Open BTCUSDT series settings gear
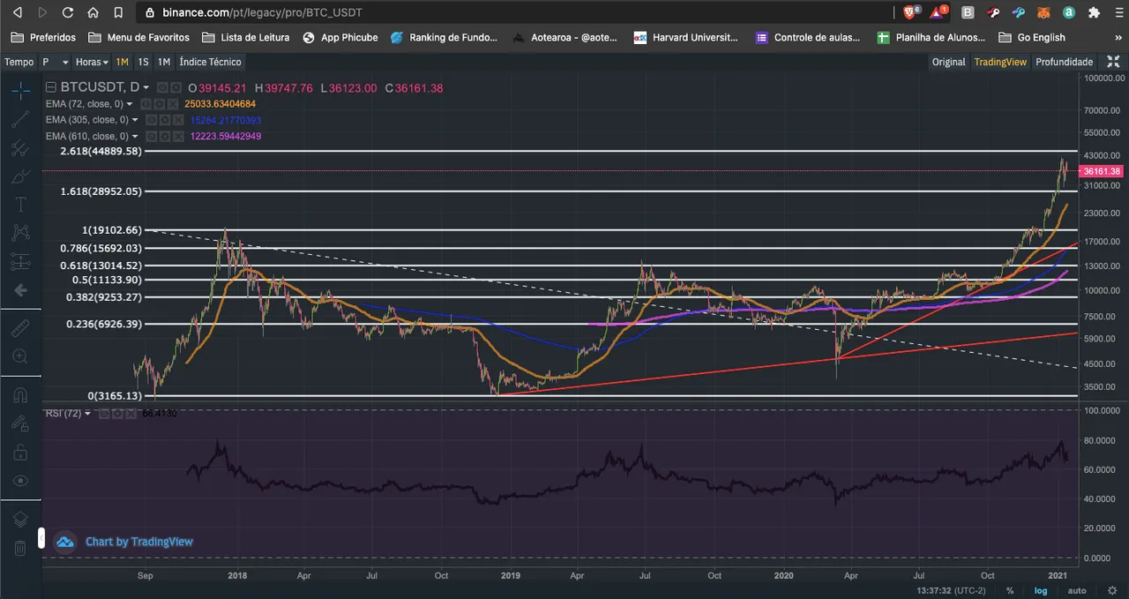The image size is (1129, 599). tap(176, 87)
